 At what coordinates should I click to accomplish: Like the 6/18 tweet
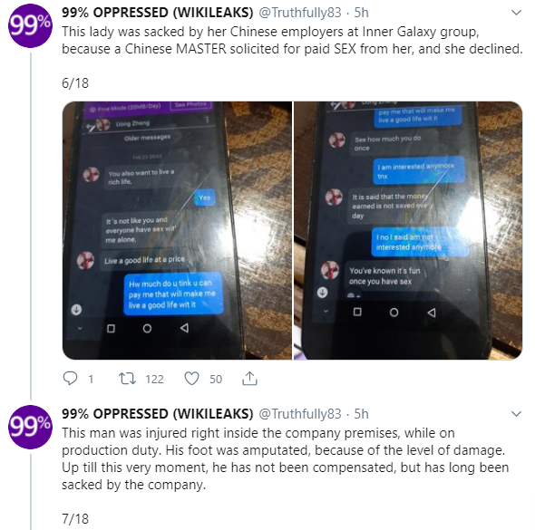(x=191, y=379)
